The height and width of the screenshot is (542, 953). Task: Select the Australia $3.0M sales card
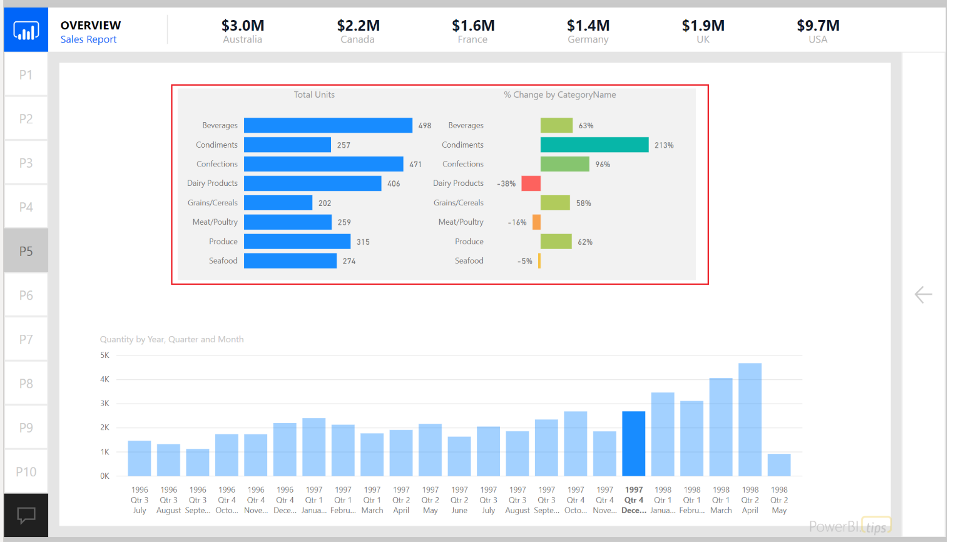243,31
